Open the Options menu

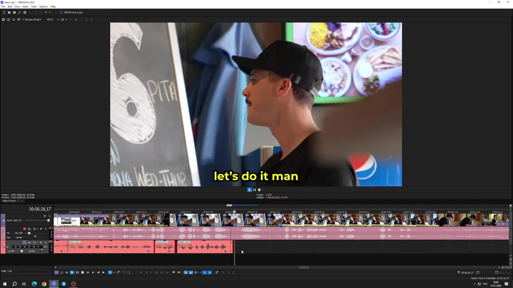click(x=43, y=6)
